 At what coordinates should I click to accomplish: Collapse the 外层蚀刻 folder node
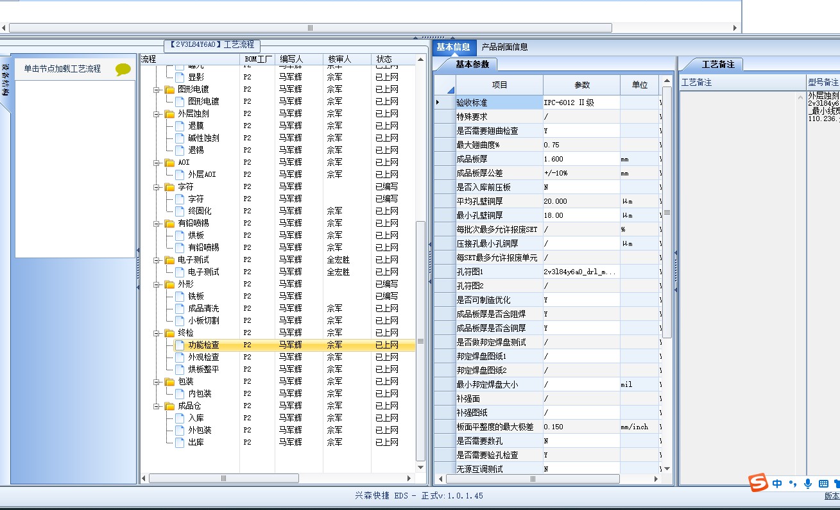pyautogui.click(x=157, y=114)
